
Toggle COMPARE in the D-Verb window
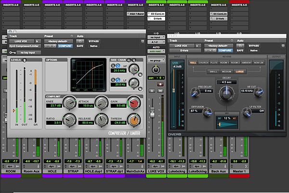225,50
